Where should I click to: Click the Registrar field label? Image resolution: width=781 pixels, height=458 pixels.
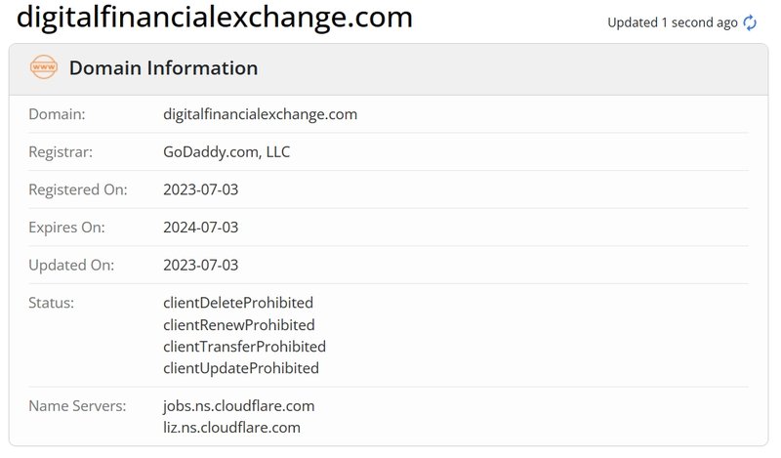pos(61,152)
